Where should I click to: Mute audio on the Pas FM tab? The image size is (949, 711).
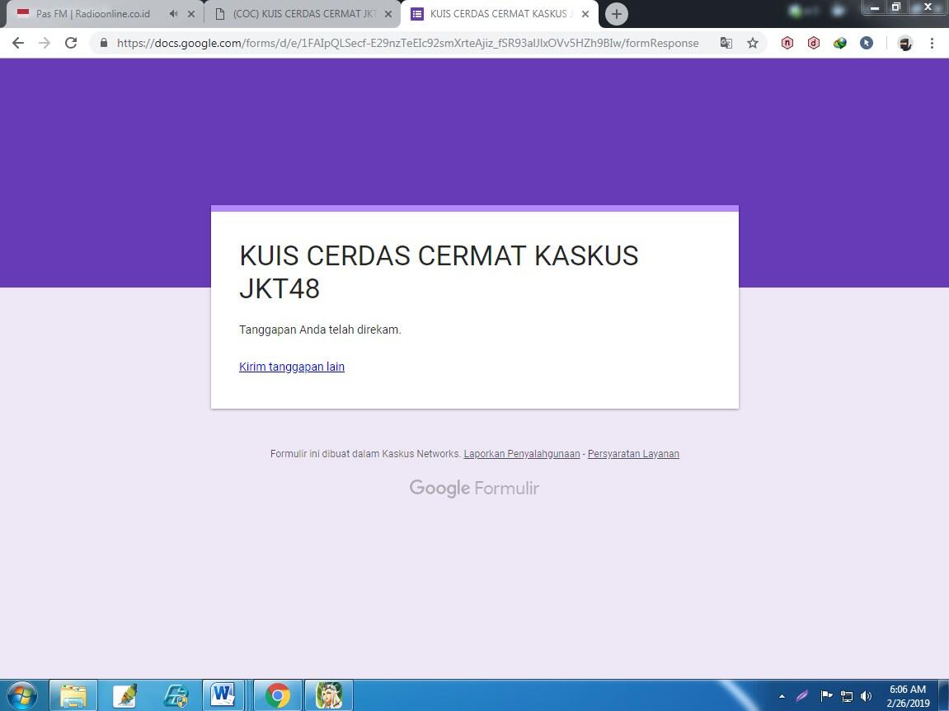click(x=172, y=13)
